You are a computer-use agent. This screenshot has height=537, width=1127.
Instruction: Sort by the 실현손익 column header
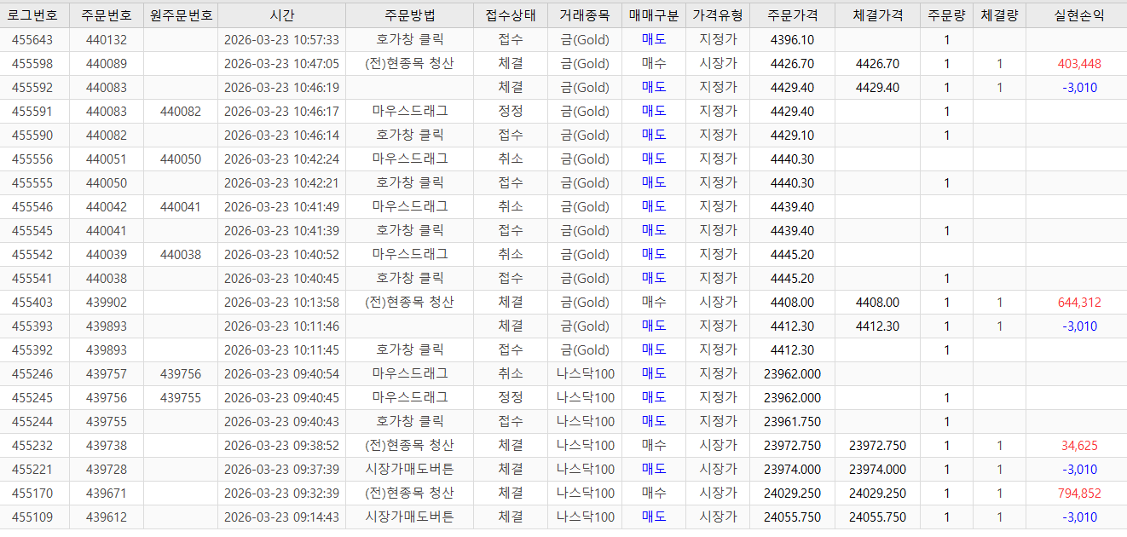(1079, 15)
